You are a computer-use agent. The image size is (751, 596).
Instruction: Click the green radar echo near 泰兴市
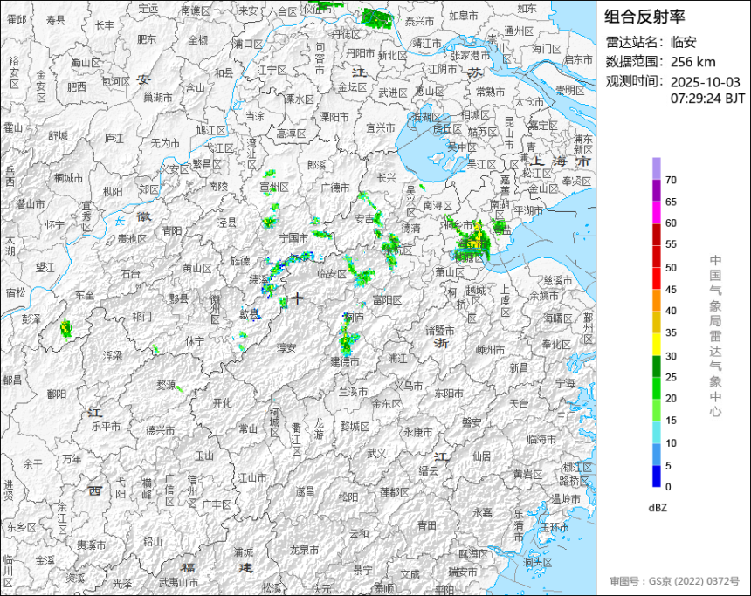pyautogui.click(x=375, y=17)
